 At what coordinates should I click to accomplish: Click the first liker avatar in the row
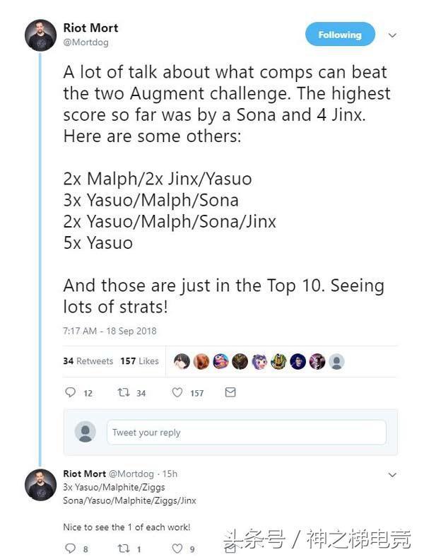[x=182, y=361]
